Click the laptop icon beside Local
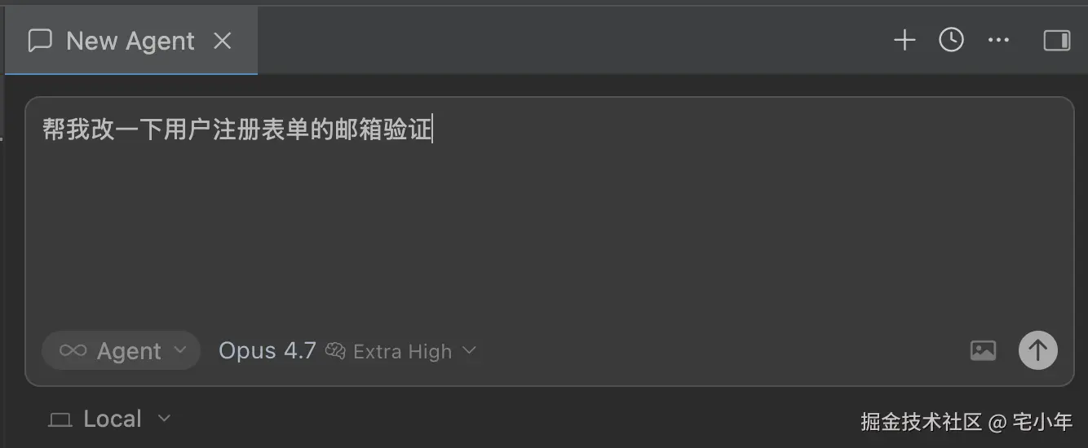The width and height of the screenshot is (1088, 448). (x=60, y=419)
